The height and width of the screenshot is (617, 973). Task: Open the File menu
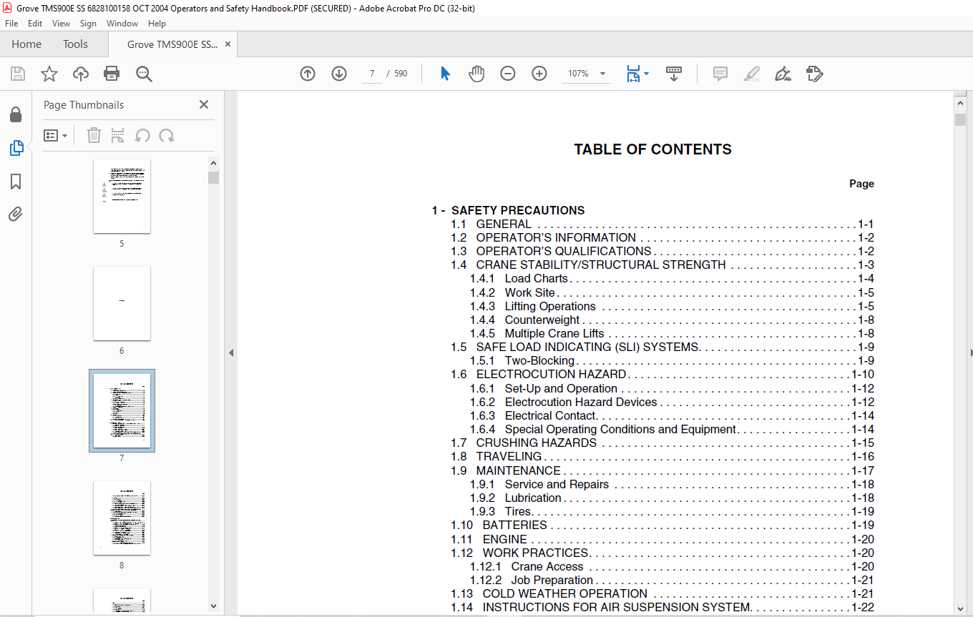tap(11, 24)
